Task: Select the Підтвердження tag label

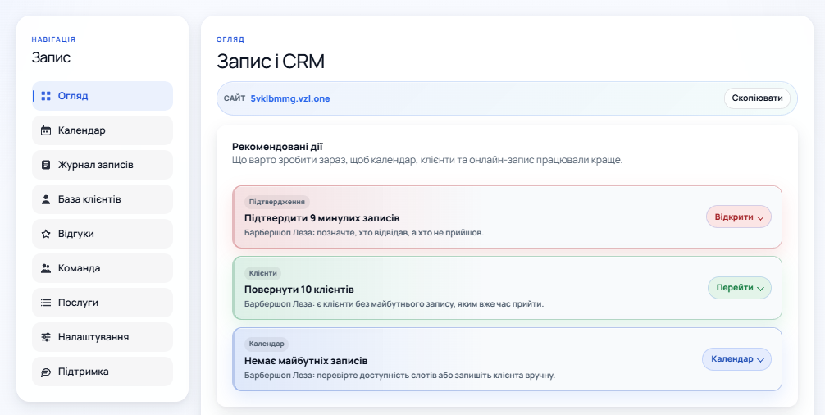Action: coord(276,202)
